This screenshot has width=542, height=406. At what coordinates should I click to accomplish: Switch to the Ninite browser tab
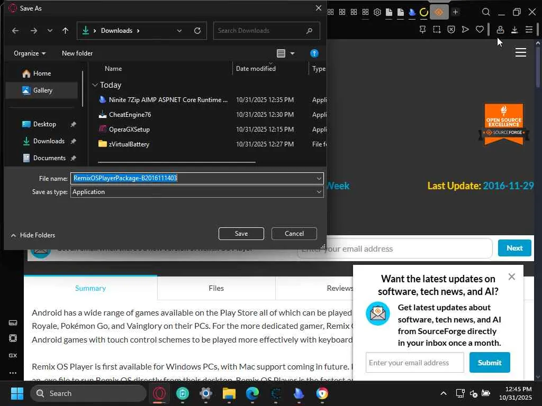coord(412,12)
